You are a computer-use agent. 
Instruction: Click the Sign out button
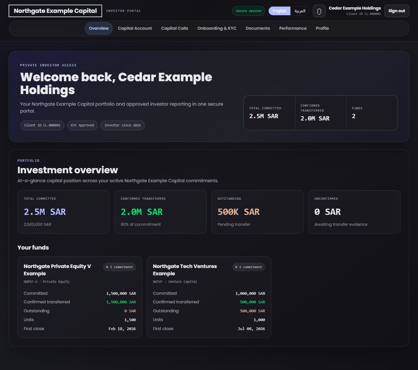click(397, 11)
